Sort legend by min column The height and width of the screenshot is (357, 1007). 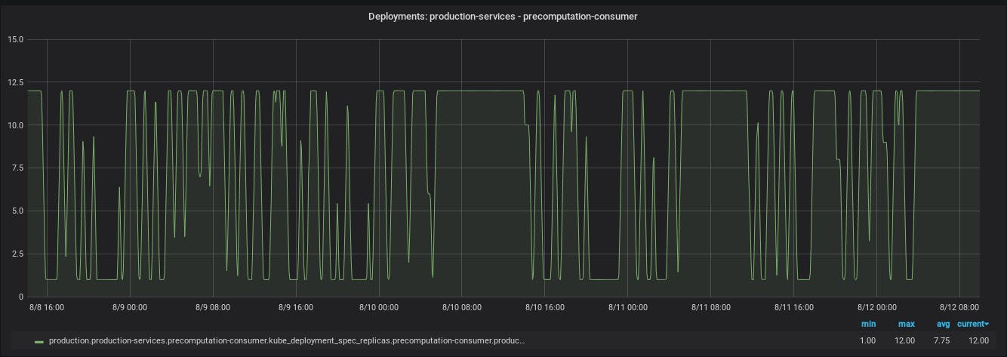tap(868, 325)
